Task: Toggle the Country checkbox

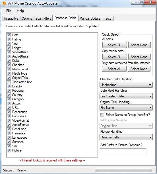Action: (9, 95)
